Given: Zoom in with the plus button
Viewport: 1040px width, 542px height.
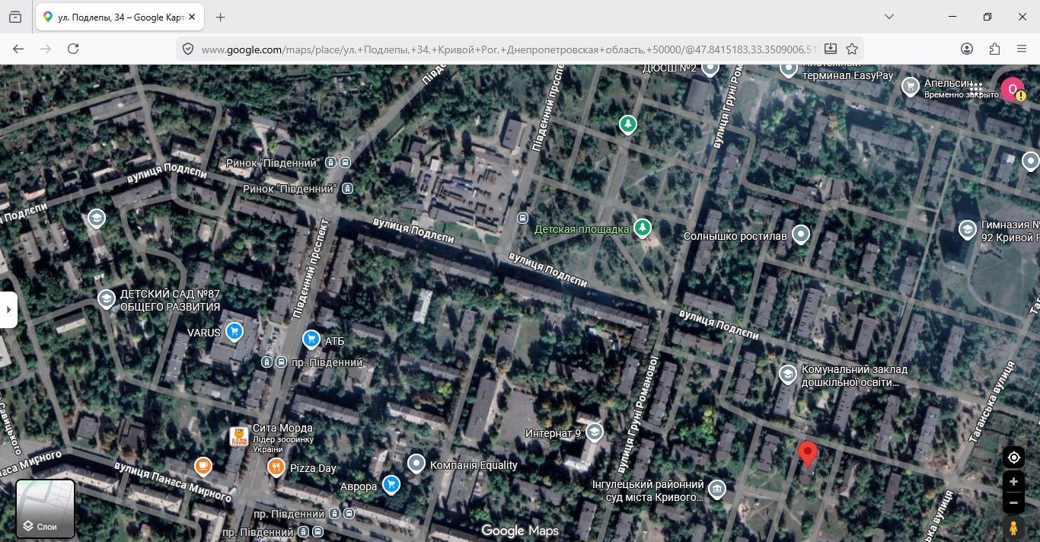Looking at the screenshot, I should (x=1013, y=481).
